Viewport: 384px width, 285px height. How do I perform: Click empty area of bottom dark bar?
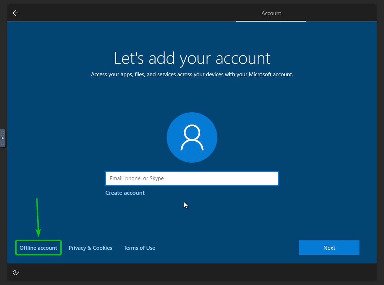tap(180, 272)
